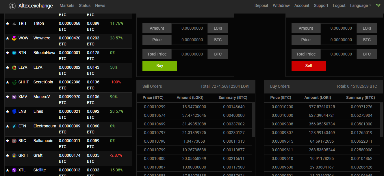Screen dimensions: 384x176
Task: Select buy order at price 0.00009808
Action: click(x=322, y=124)
